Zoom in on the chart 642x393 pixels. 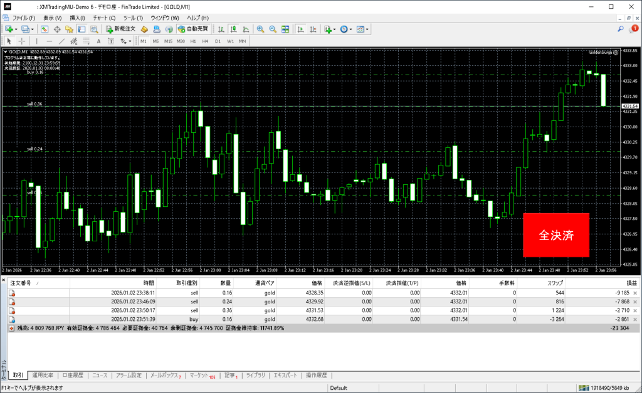point(260,29)
